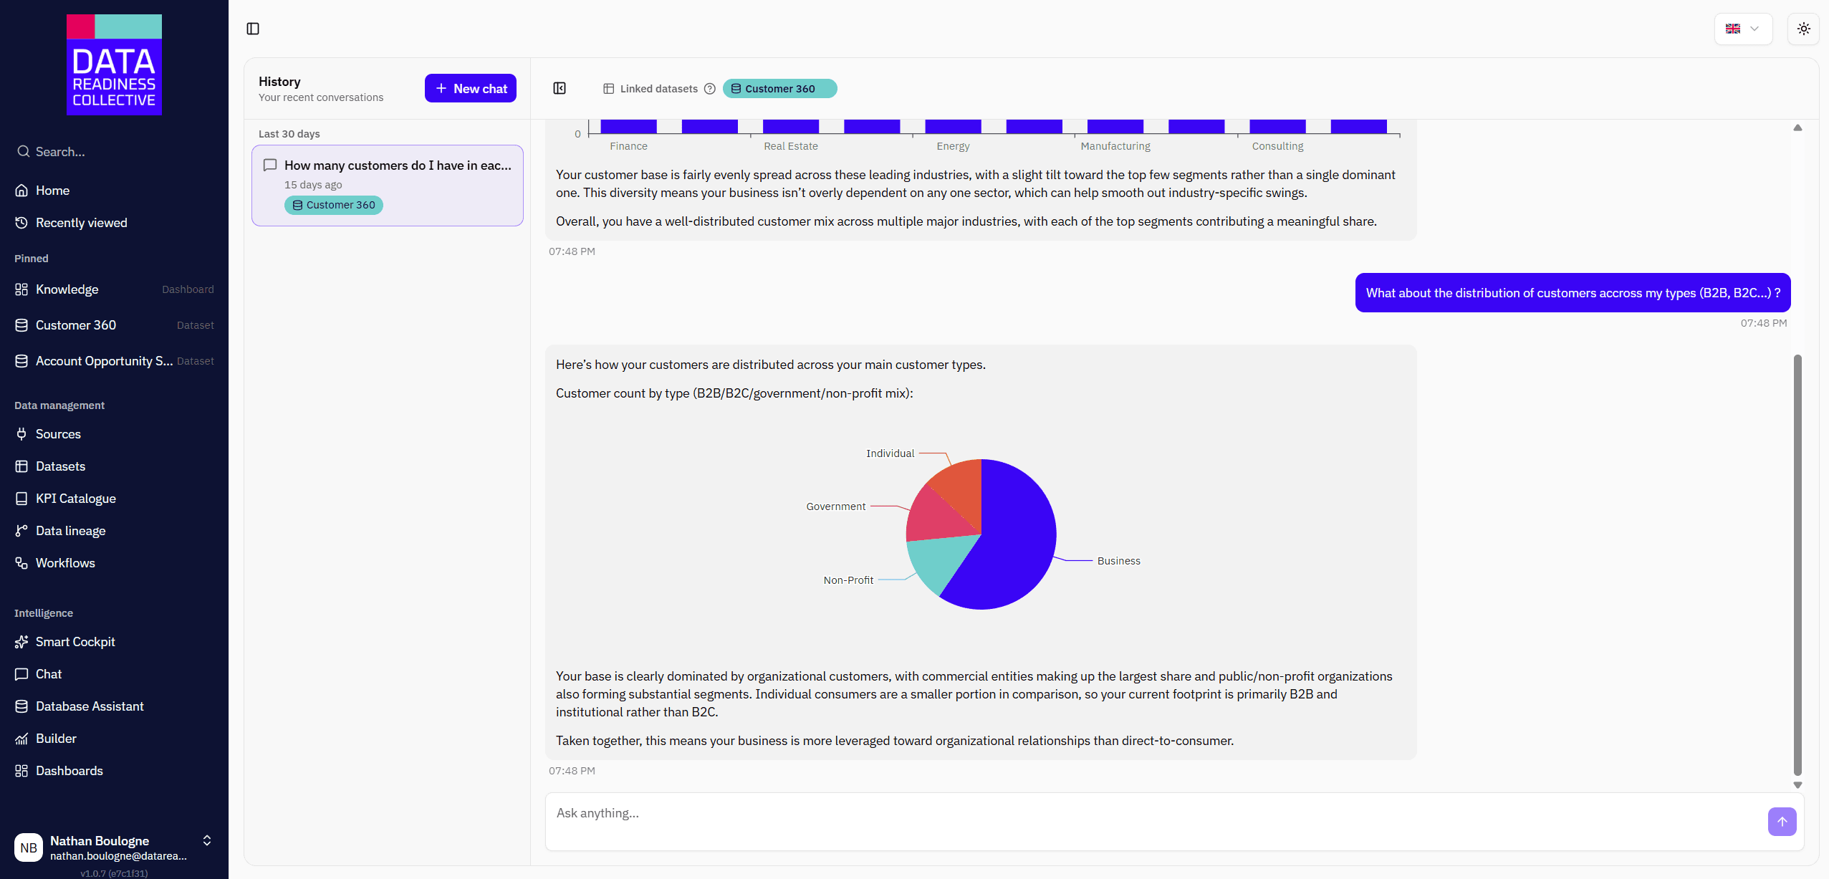
Task: Click the Real Estate axis label
Action: 790,146
